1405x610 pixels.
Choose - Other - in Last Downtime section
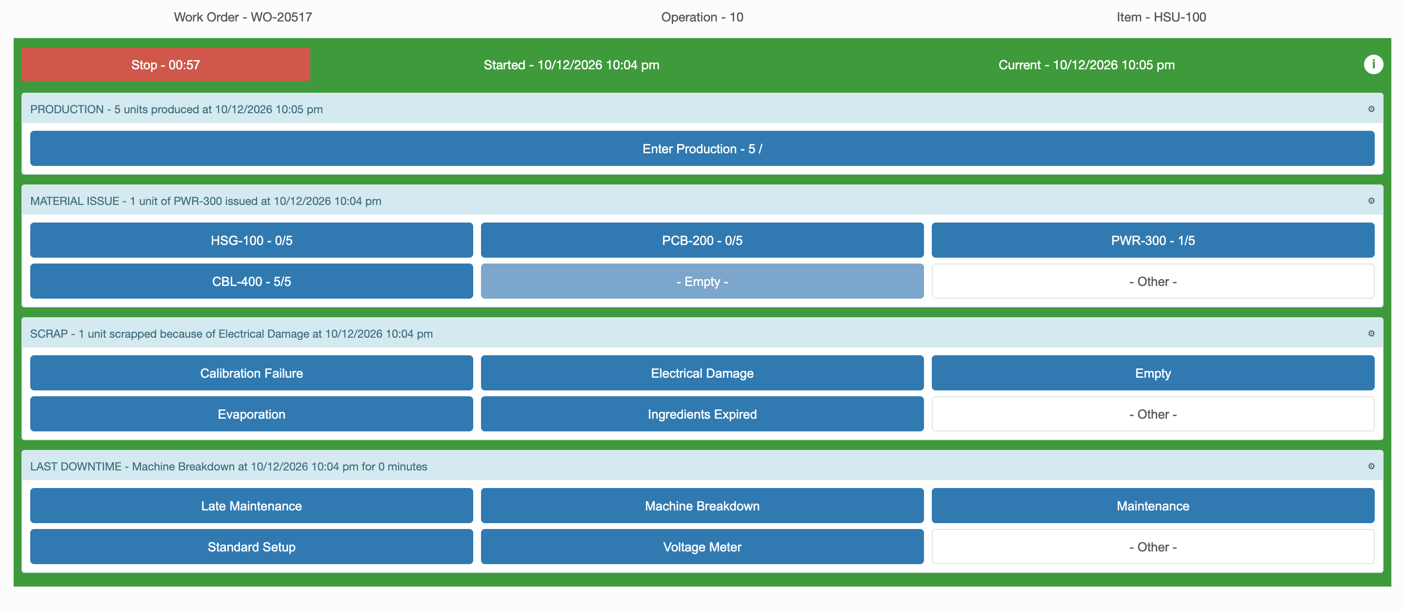[1152, 546]
